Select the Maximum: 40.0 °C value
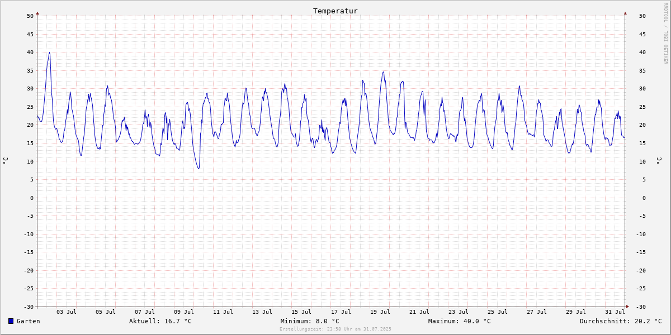The width and height of the screenshot is (671, 335). pyautogui.click(x=460, y=321)
